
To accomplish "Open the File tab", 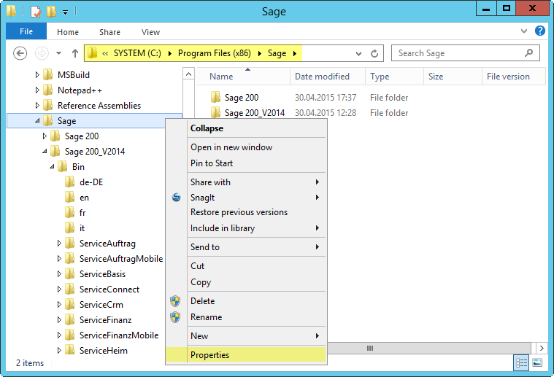I will pyautogui.click(x=26, y=31).
